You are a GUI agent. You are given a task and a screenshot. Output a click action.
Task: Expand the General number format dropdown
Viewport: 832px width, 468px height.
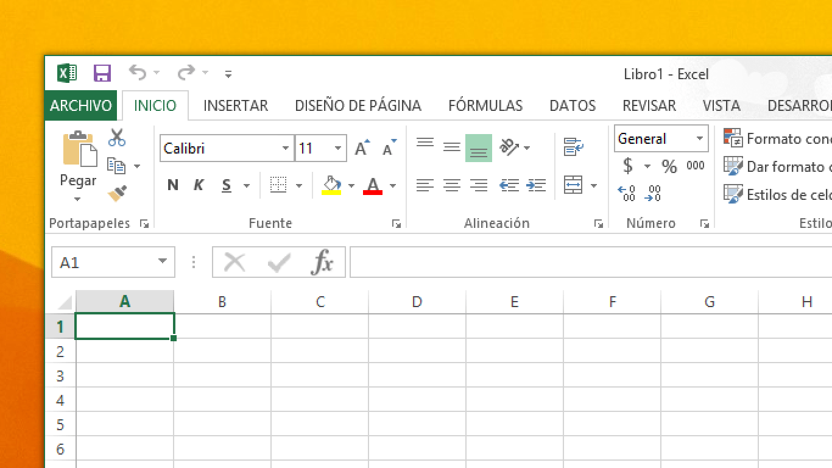700,139
